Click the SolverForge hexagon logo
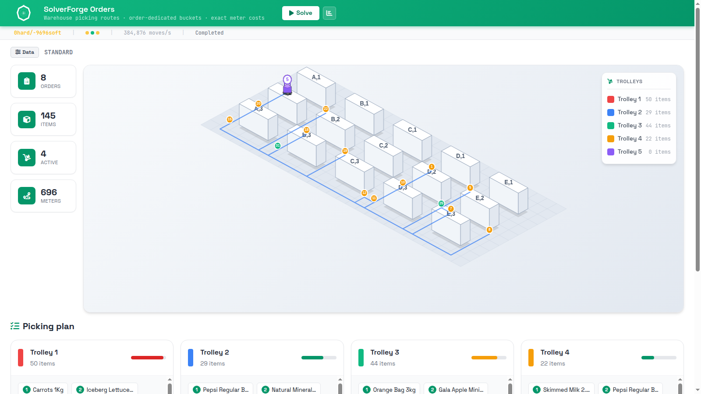The width and height of the screenshot is (701, 394). (x=24, y=13)
